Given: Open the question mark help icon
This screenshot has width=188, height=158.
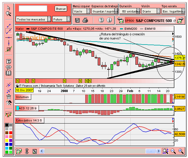Looking at the screenshot, I should (x=101, y=20).
